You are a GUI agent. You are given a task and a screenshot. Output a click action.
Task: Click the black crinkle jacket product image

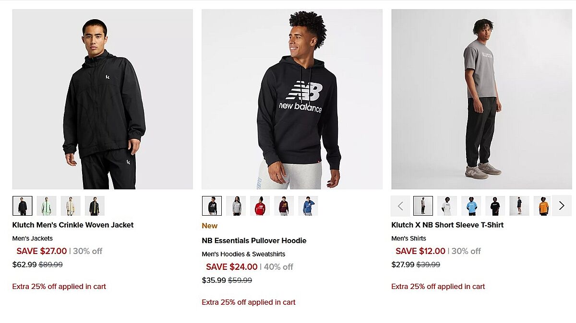103,99
